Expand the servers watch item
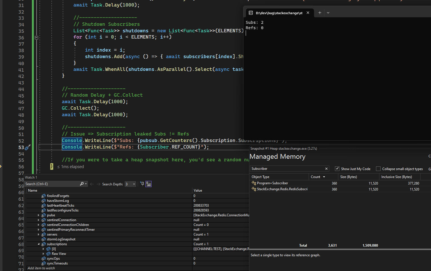The height and width of the screenshot is (271, 431). (x=39, y=234)
